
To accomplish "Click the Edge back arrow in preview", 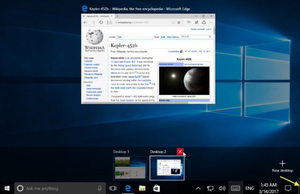I will 85,22.
